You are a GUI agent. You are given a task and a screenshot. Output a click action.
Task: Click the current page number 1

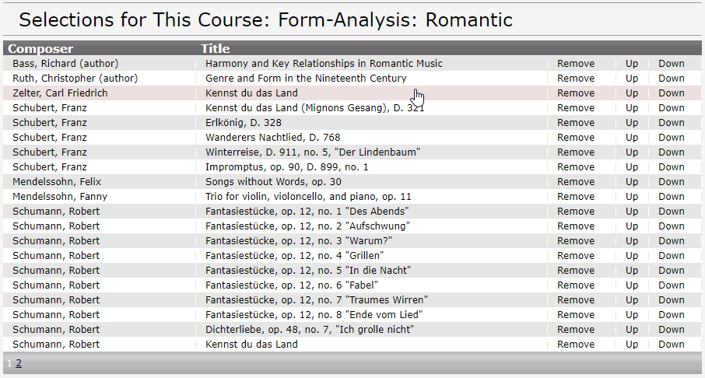9,363
